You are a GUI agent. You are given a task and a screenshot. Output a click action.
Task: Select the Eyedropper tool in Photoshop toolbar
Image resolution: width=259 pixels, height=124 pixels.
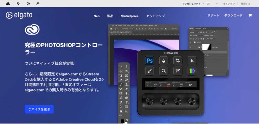(x=121, y=80)
